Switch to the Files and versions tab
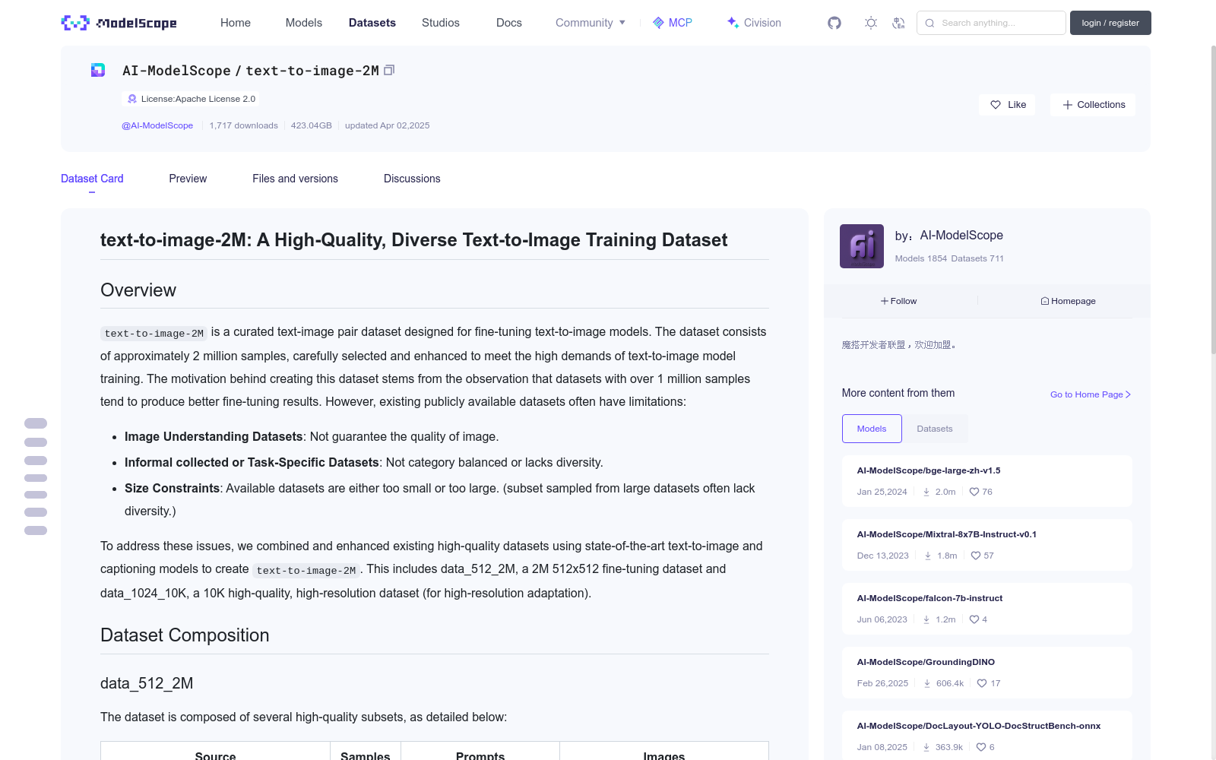1216x760 pixels. click(x=295, y=179)
